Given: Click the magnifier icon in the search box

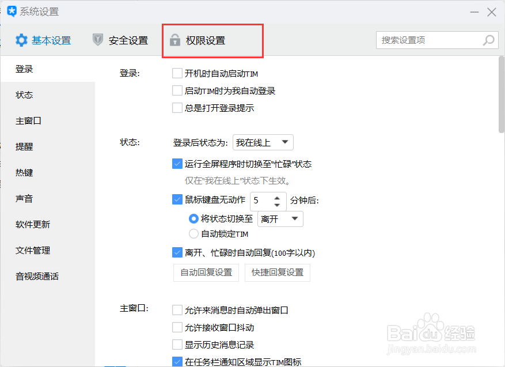Looking at the screenshot, I should pos(488,40).
